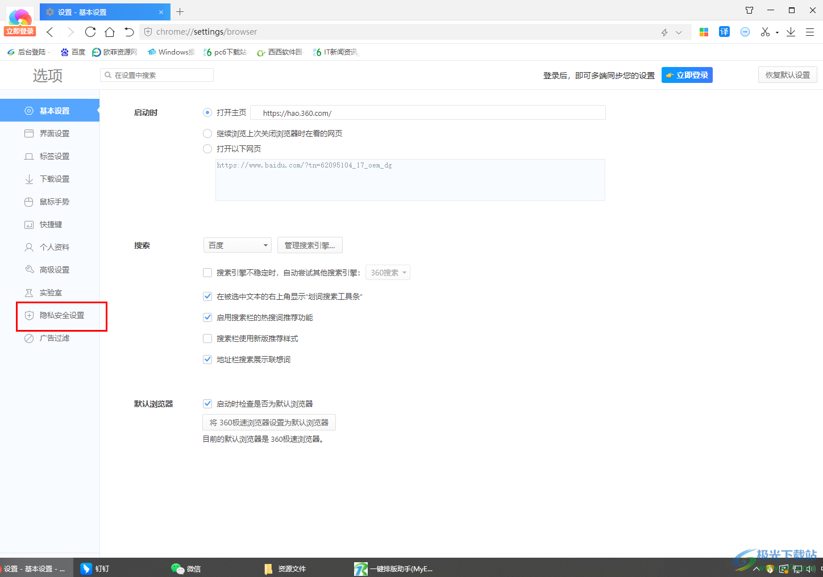Click 恢复默认设置 button

click(787, 75)
